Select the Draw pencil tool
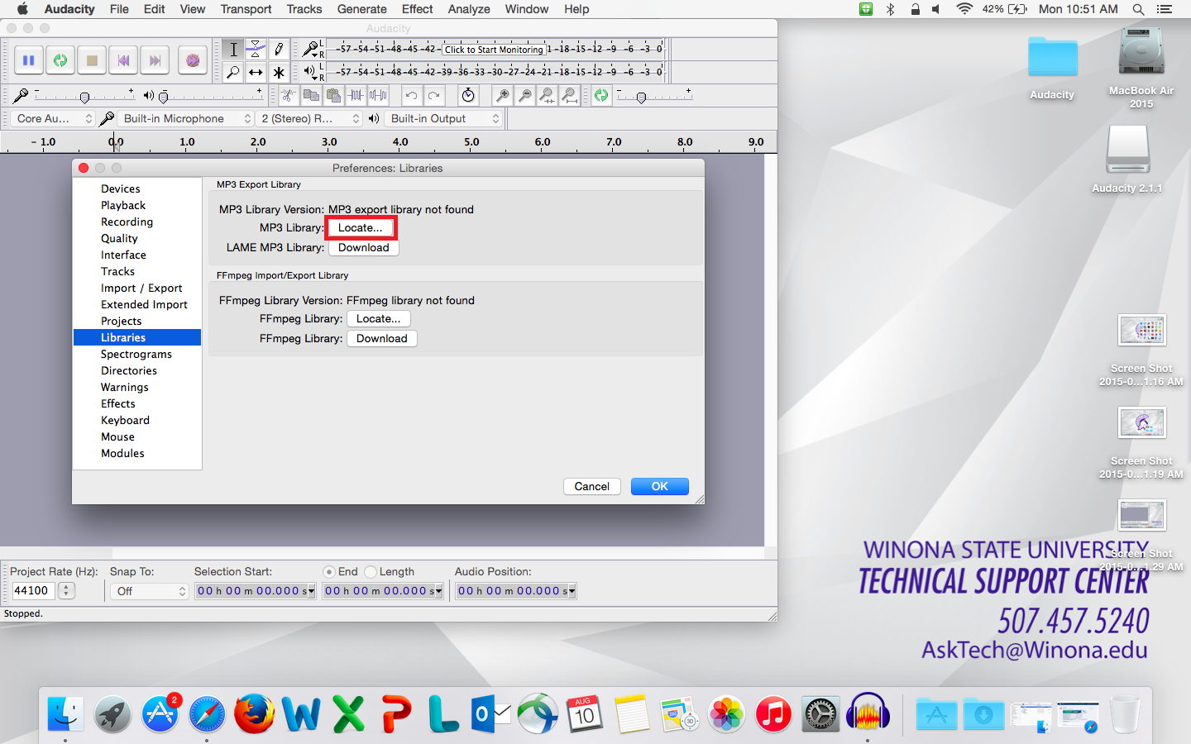Image resolution: width=1191 pixels, height=744 pixels. point(279,49)
